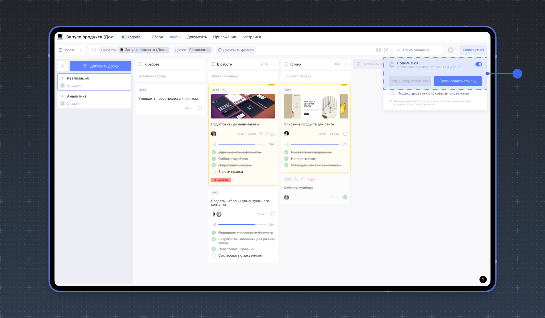Image resolution: width=545 pixels, height=318 pixels.
Task: Open the three-dot menu of the Готово column
Action: click(x=346, y=64)
